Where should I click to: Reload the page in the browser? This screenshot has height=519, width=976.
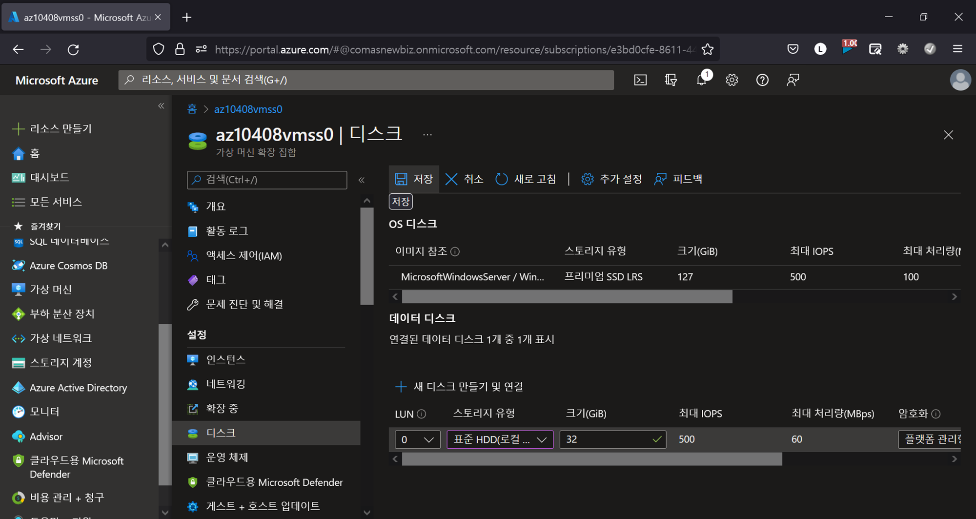click(73, 49)
